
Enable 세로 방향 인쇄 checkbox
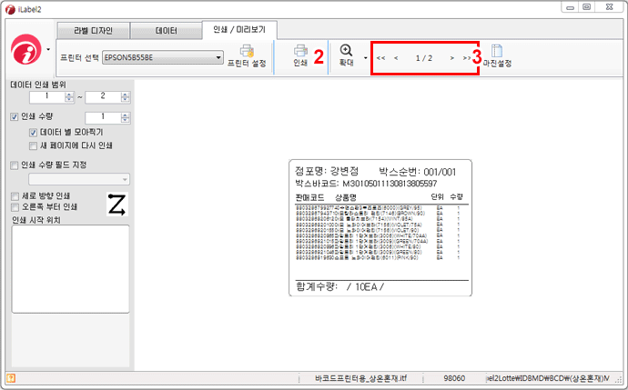tap(15, 196)
